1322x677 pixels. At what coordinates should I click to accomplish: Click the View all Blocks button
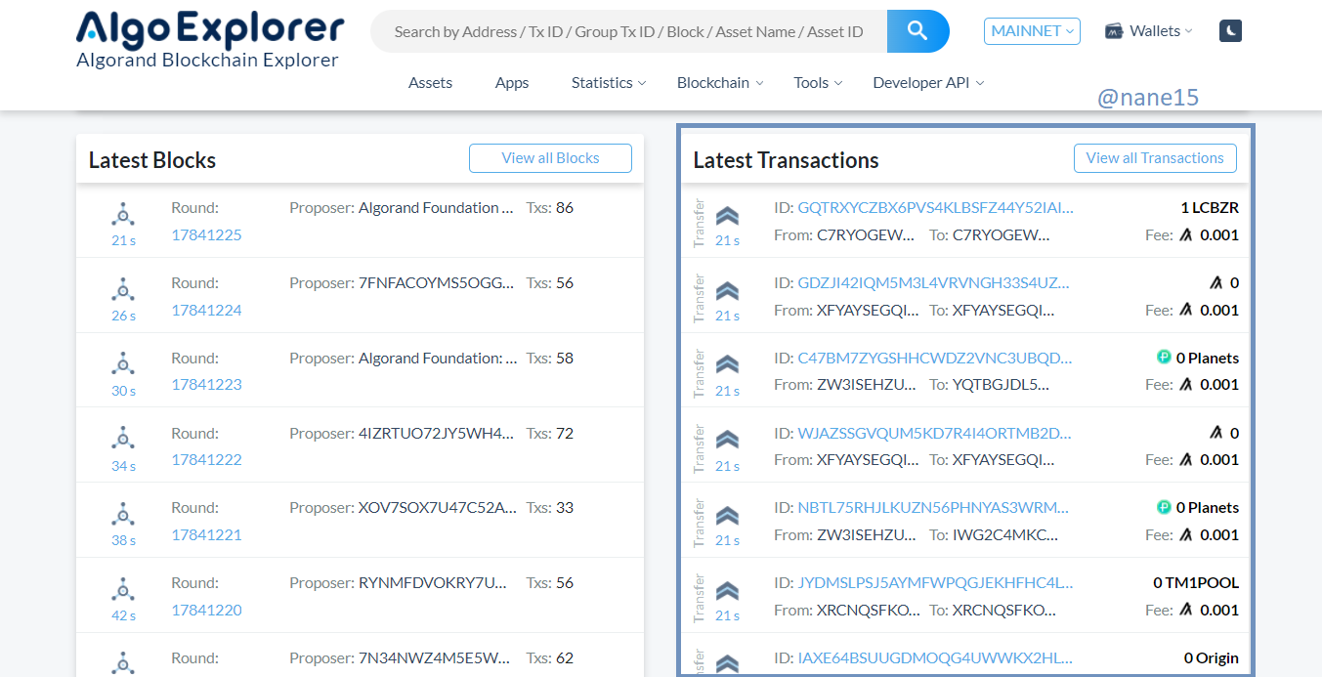[x=550, y=158]
